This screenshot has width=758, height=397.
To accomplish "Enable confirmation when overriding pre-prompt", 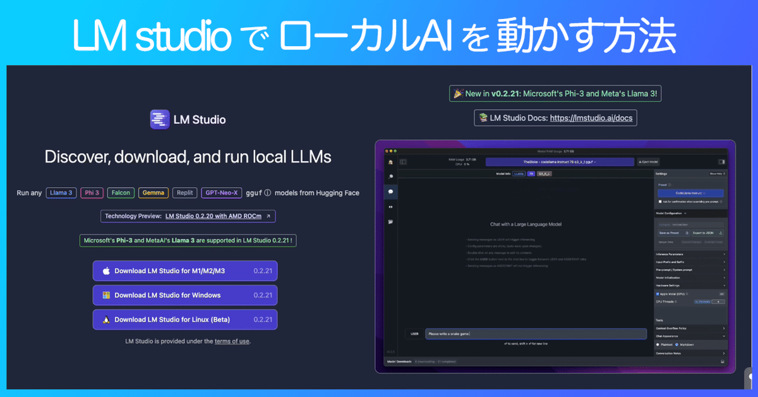I will point(659,201).
